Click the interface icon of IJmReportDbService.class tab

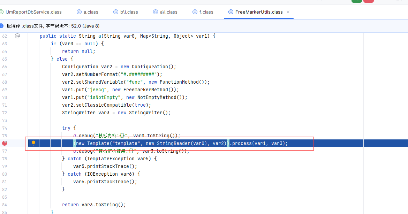(1, 12)
